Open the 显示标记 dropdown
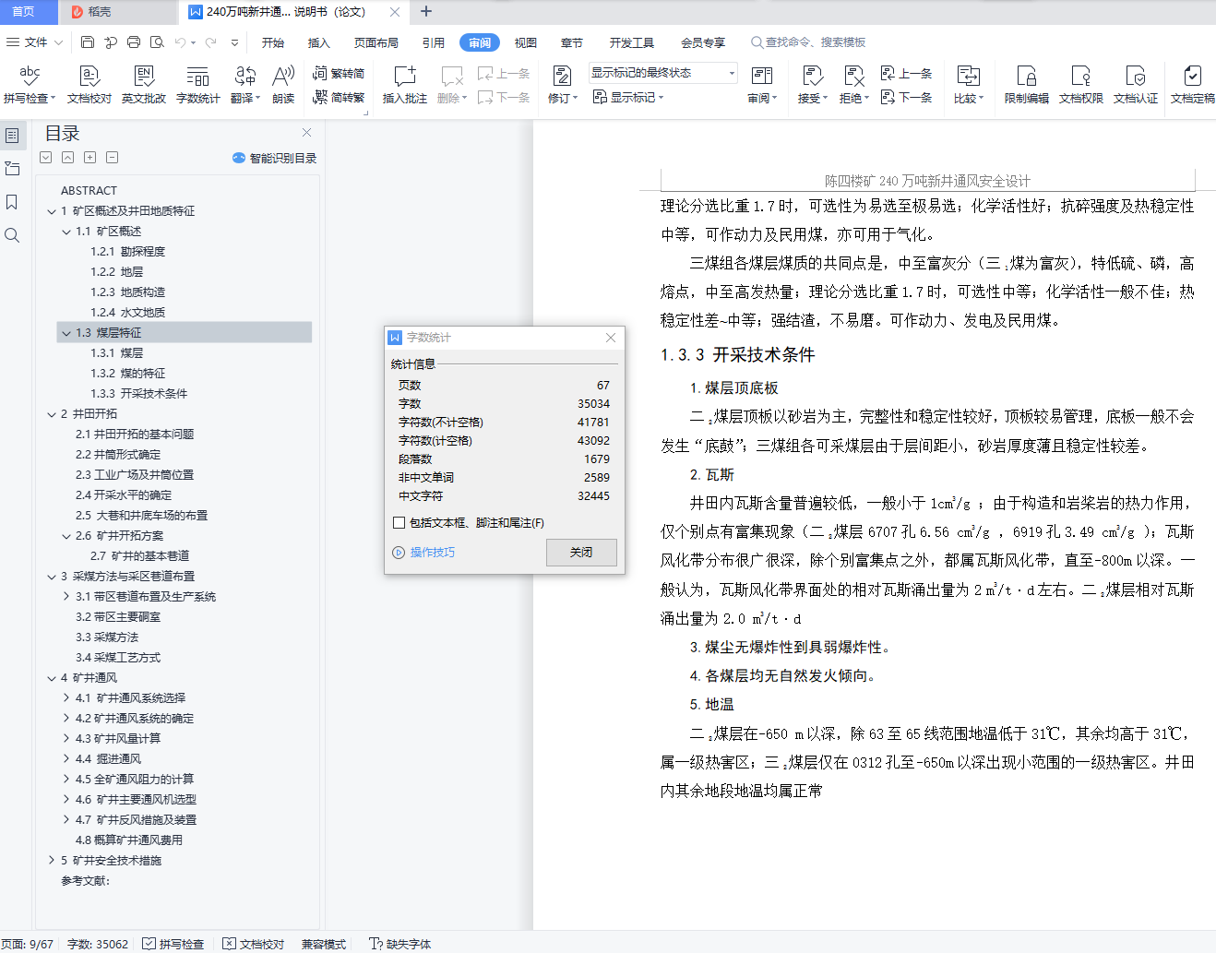Viewport: 1216px width, 953px height. coord(628,97)
